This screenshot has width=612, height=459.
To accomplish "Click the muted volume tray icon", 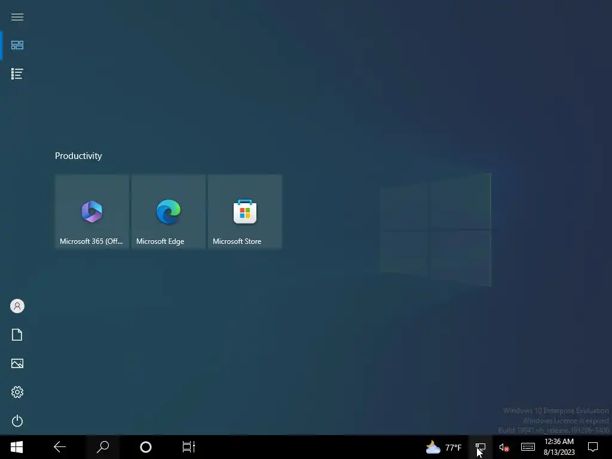I will click(504, 447).
